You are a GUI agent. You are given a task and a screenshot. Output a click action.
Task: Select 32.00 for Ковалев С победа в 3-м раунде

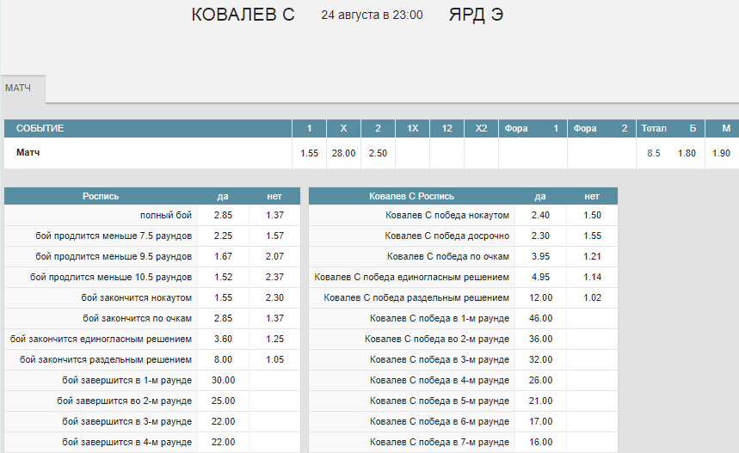(x=540, y=360)
